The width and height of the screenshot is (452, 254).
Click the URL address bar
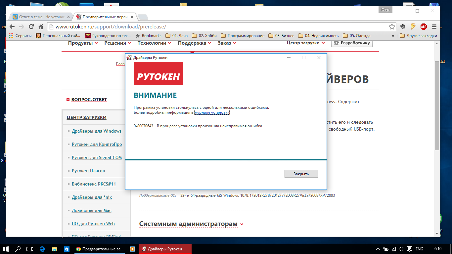pyautogui.click(x=218, y=27)
